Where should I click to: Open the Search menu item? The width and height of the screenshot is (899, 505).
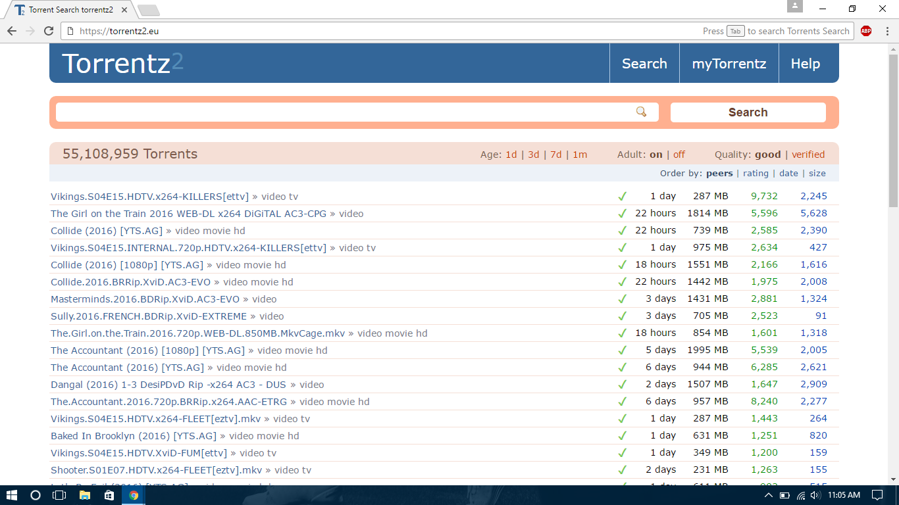(x=644, y=64)
